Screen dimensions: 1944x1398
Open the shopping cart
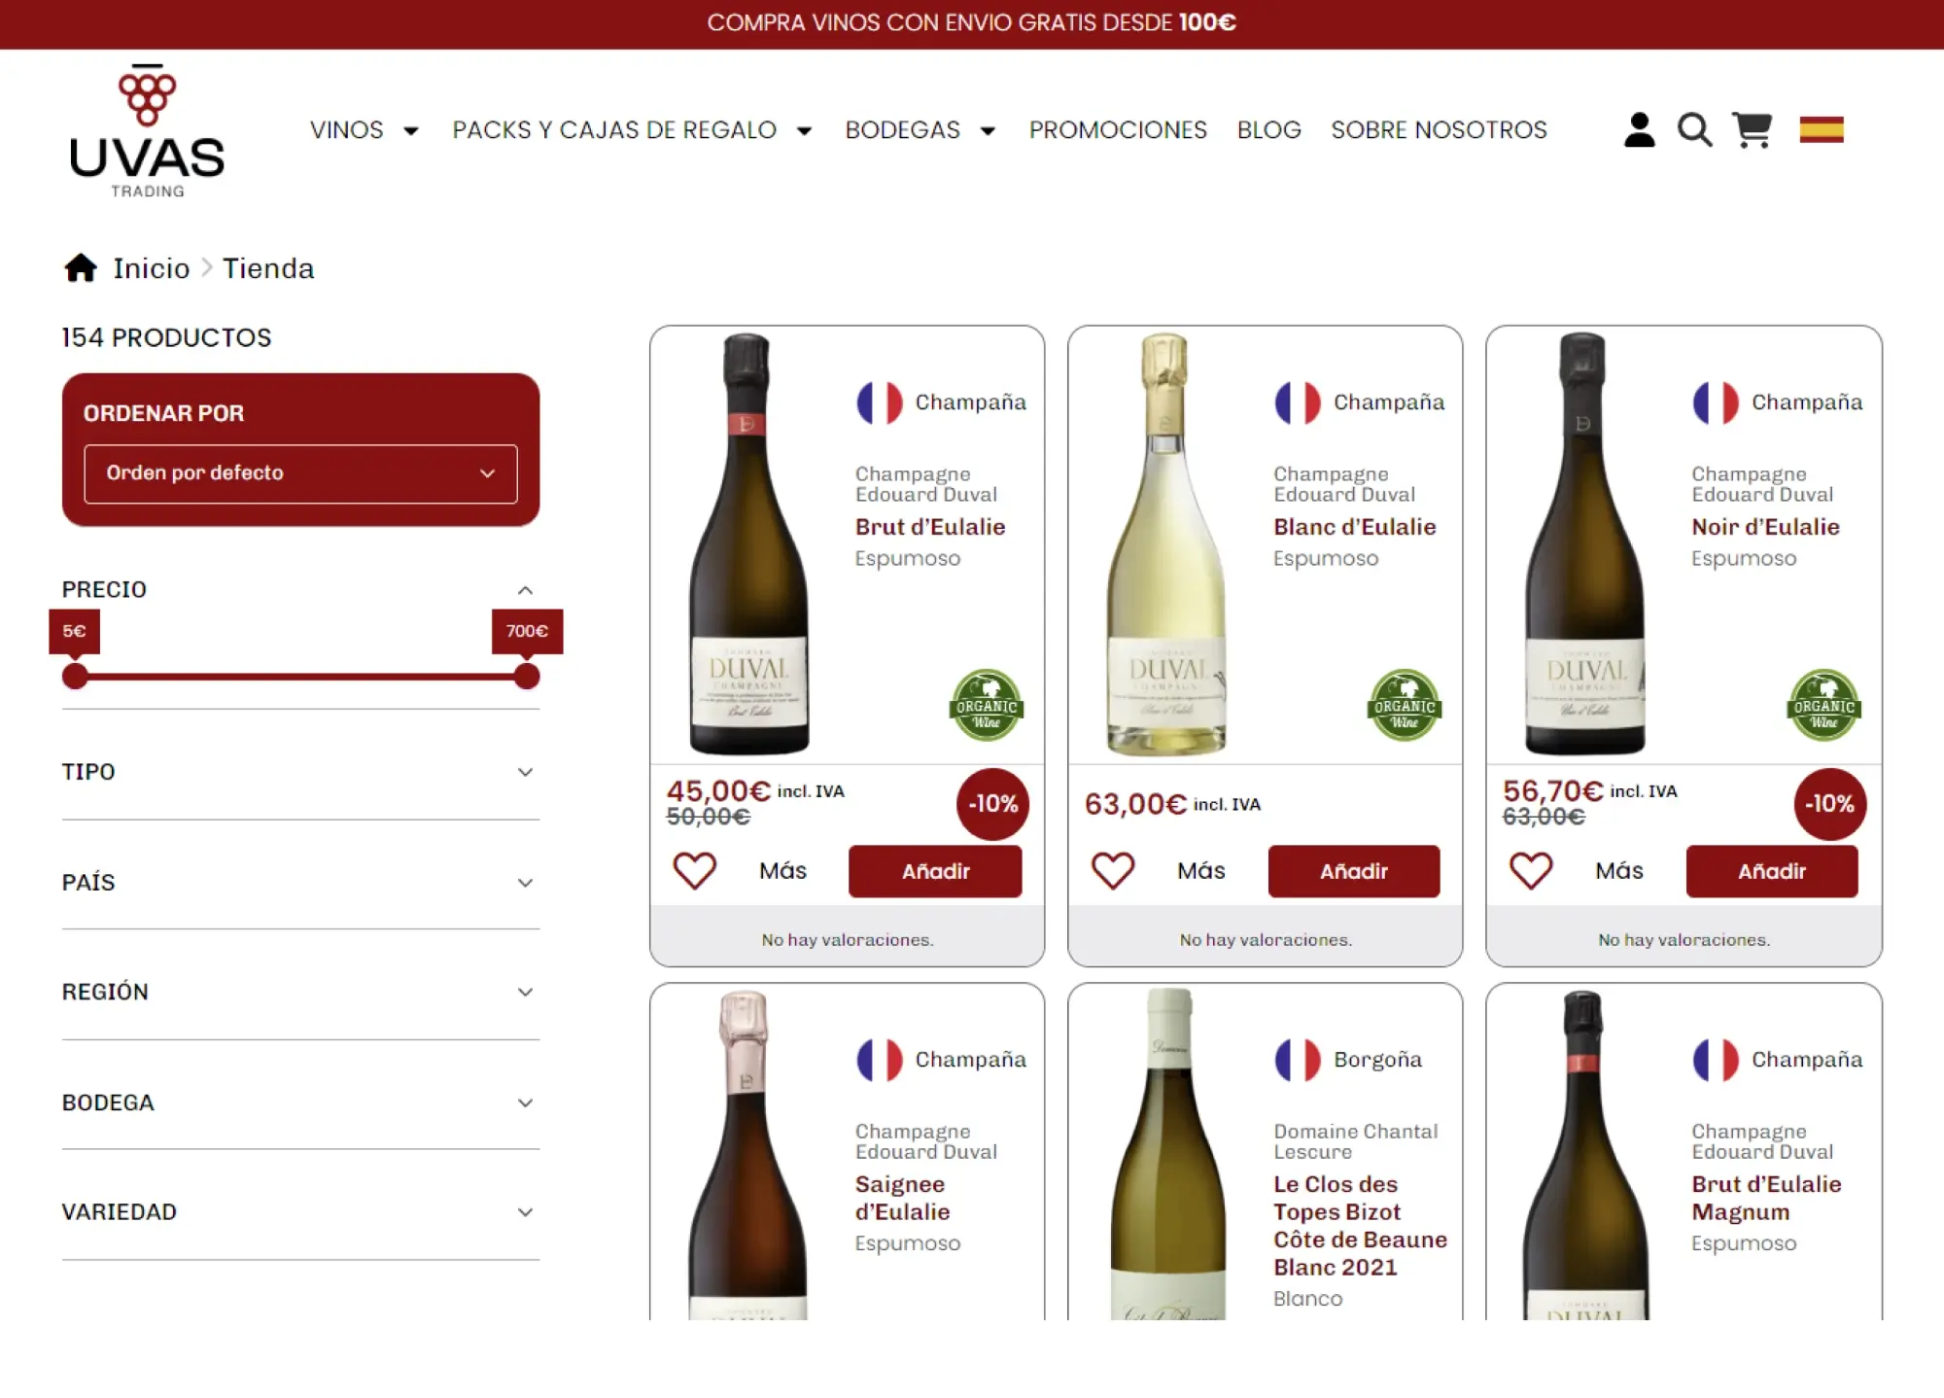1752,129
